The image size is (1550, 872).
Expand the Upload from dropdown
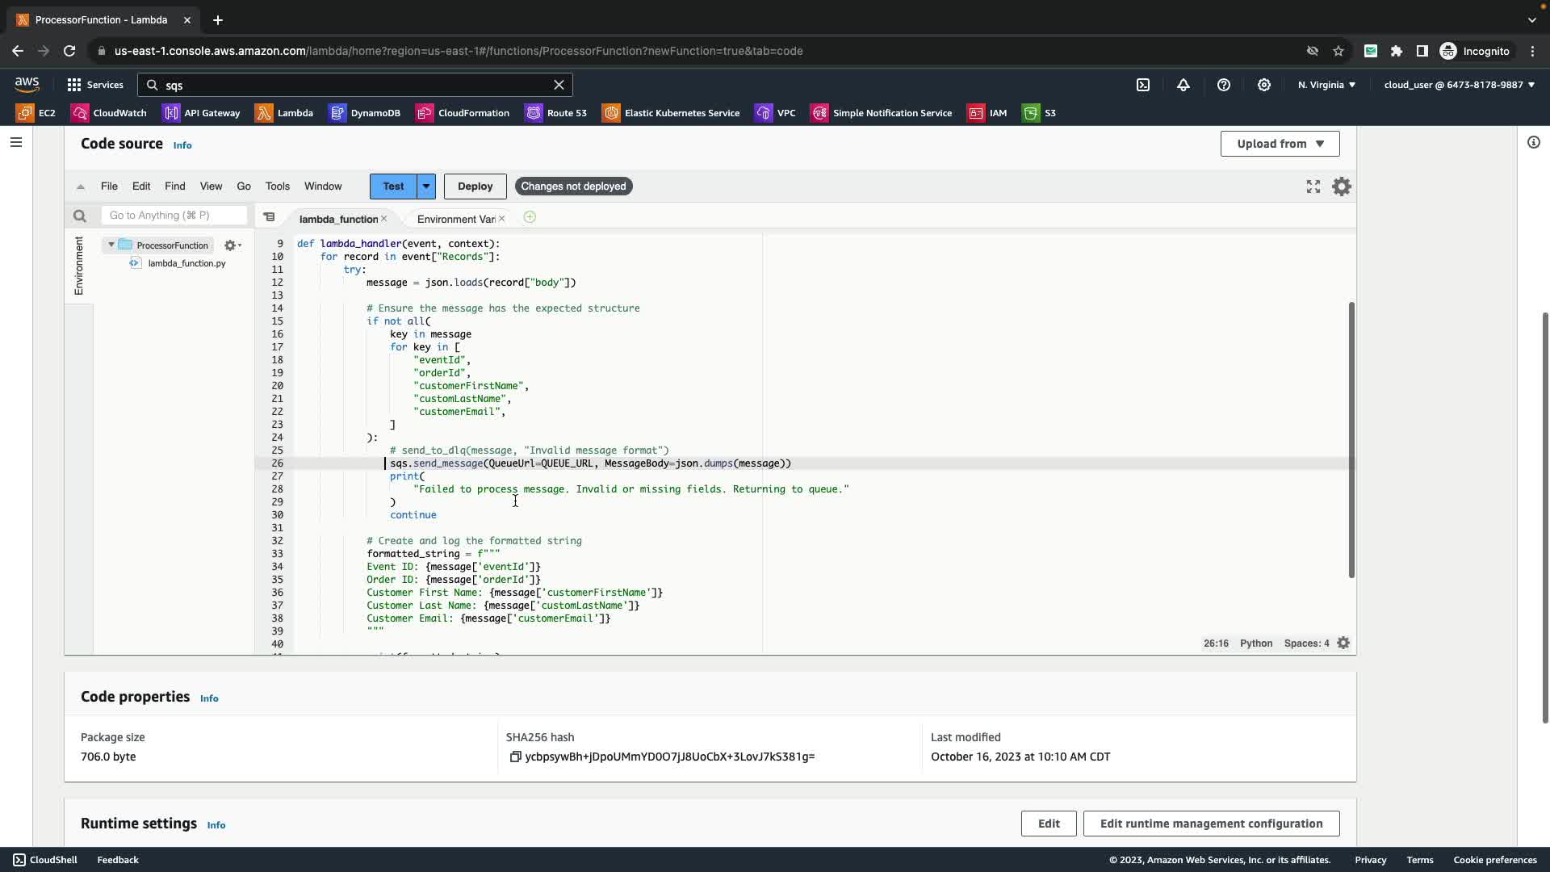pos(1280,144)
